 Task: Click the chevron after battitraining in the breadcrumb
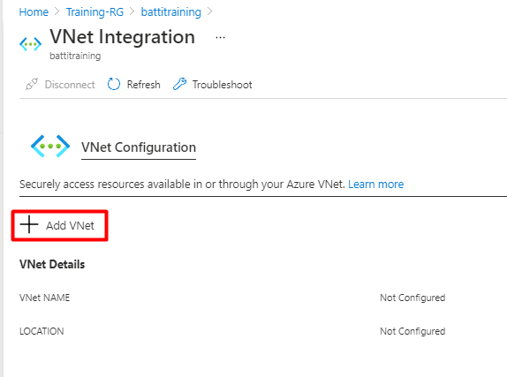210,12
